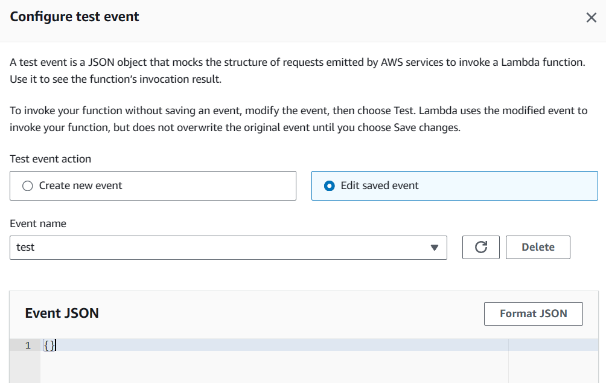Click the vertical margin line in editor
The image size is (606, 383).
[x=509, y=362]
